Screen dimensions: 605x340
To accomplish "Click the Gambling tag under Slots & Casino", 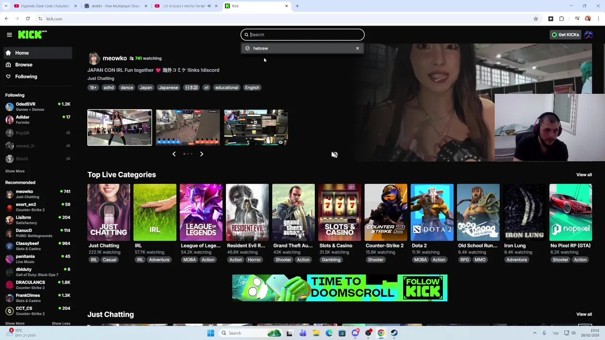I will tap(331, 260).
